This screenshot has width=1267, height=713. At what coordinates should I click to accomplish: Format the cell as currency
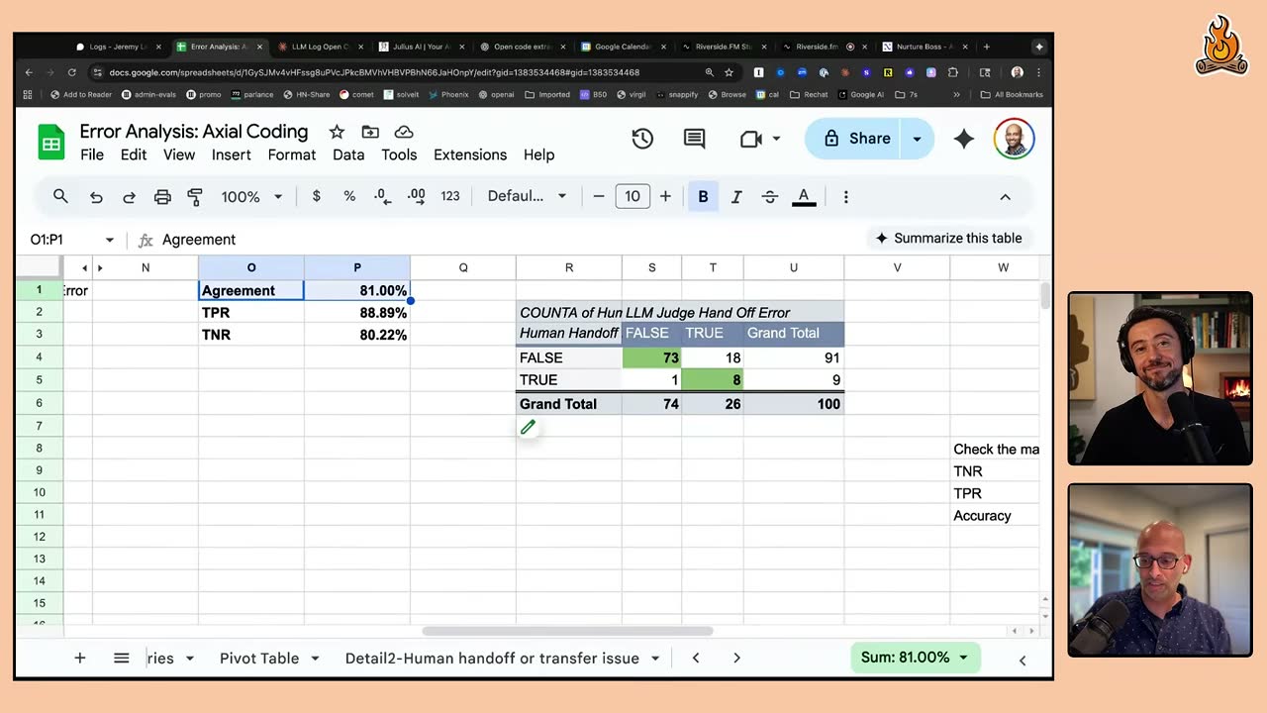point(317,196)
